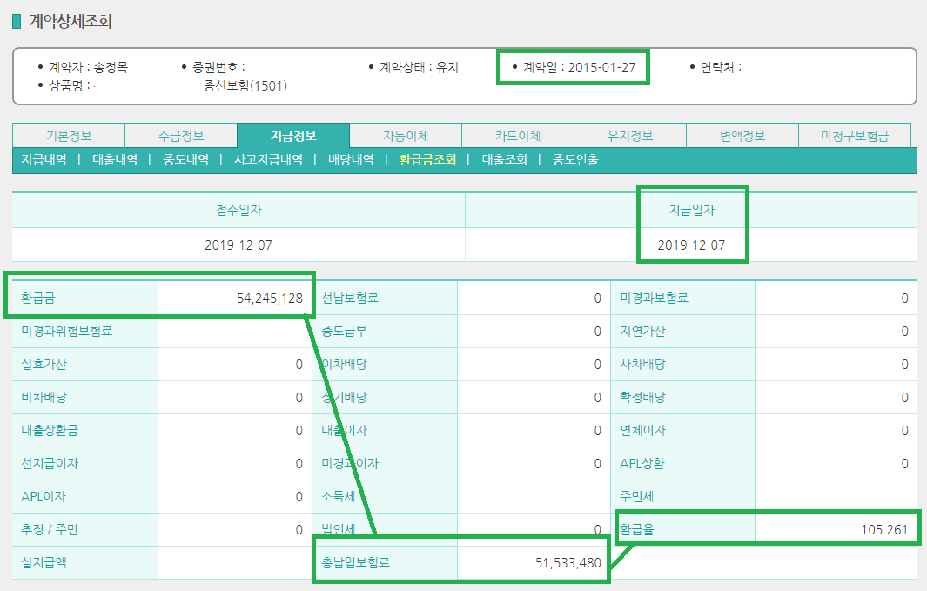
Task: Open the 대출내역 submenu
Action: coord(115,159)
